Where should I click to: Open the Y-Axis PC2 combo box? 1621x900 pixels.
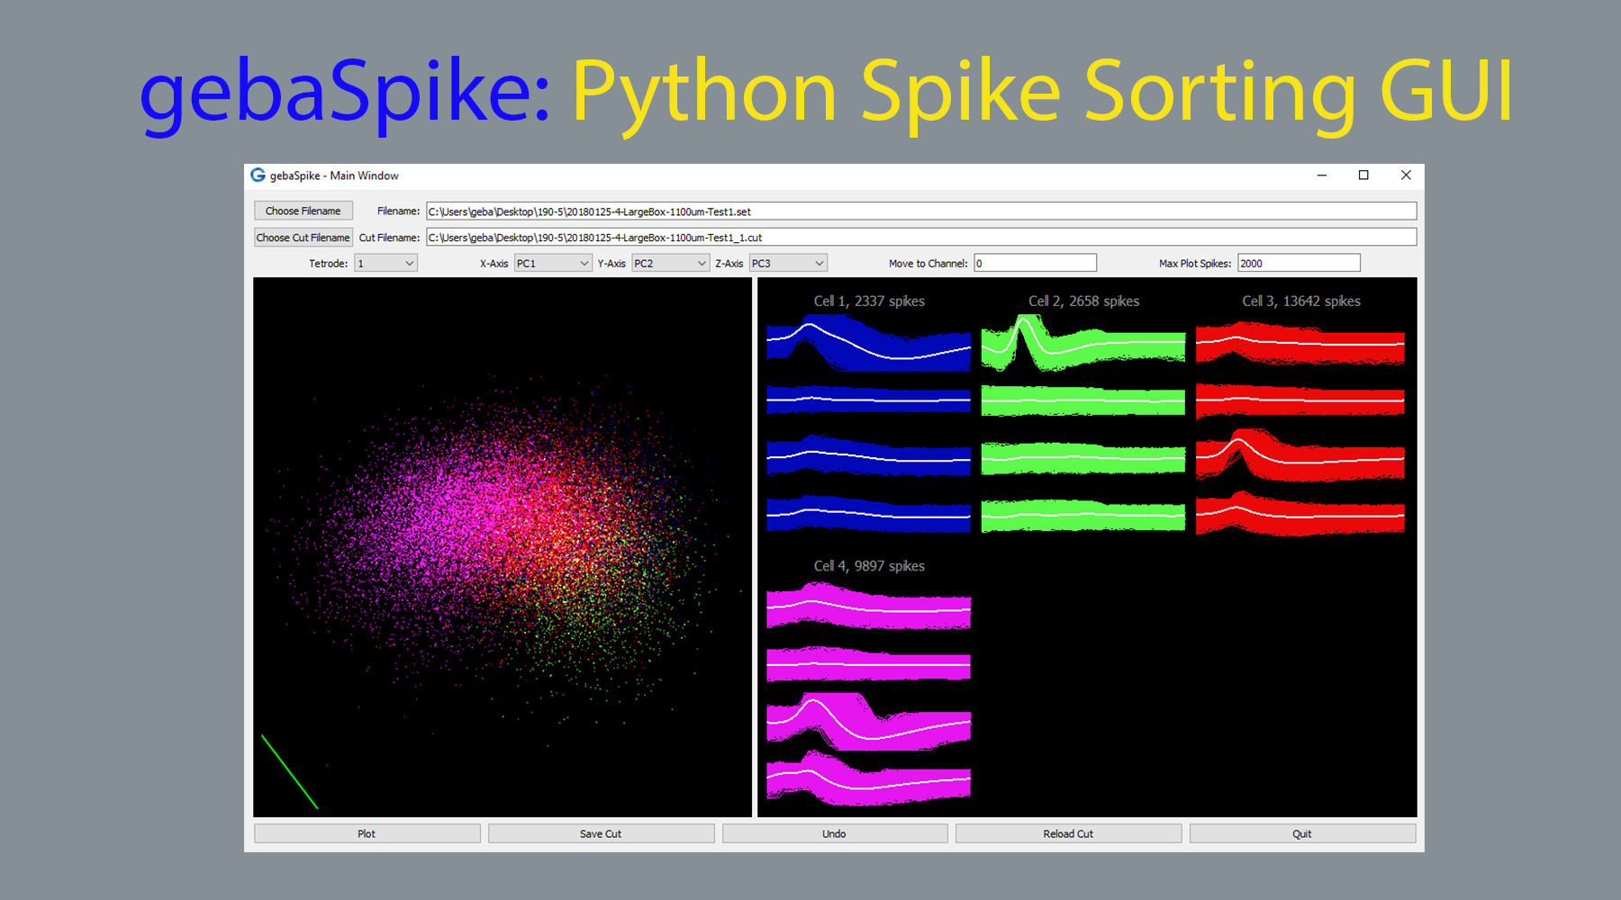tap(670, 264)
